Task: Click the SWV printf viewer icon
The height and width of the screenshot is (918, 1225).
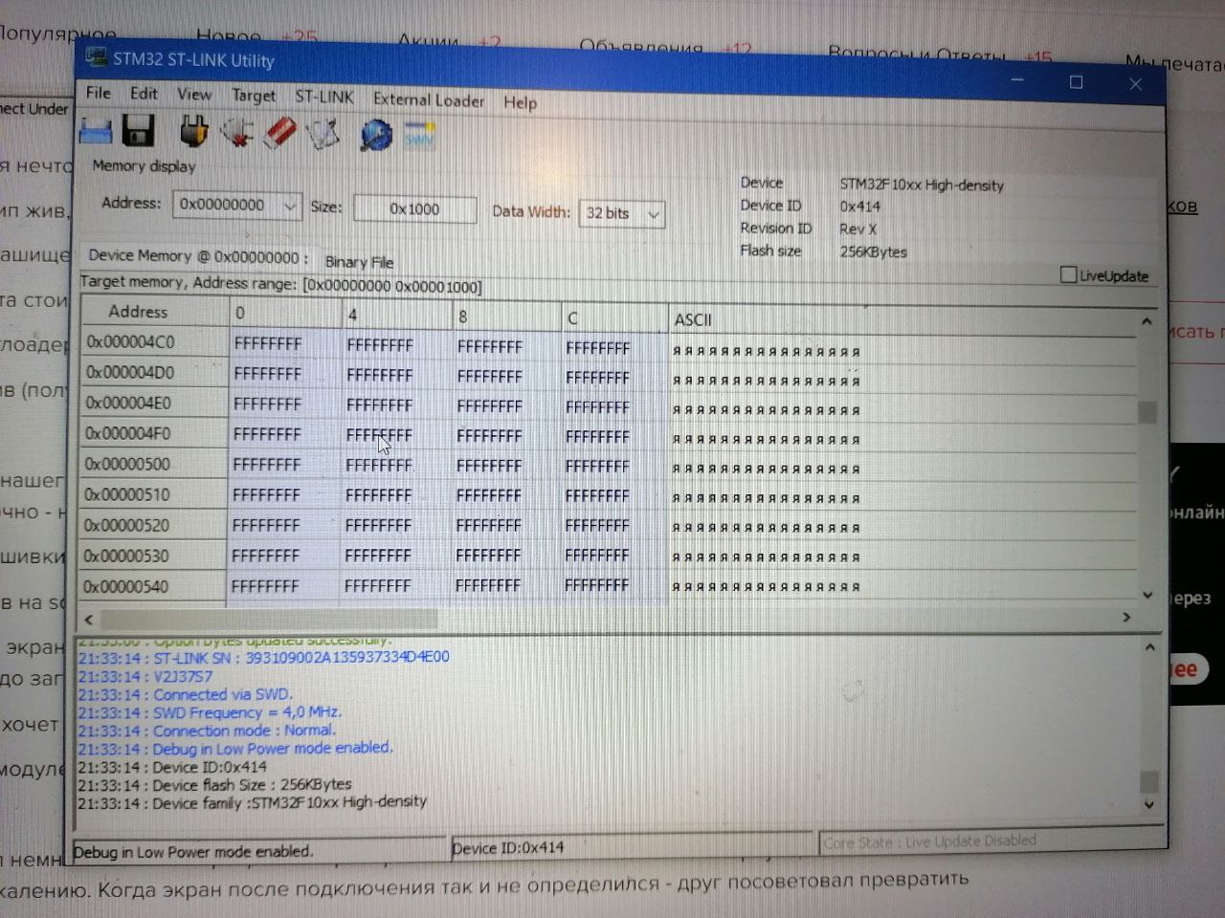Action: 419,136
